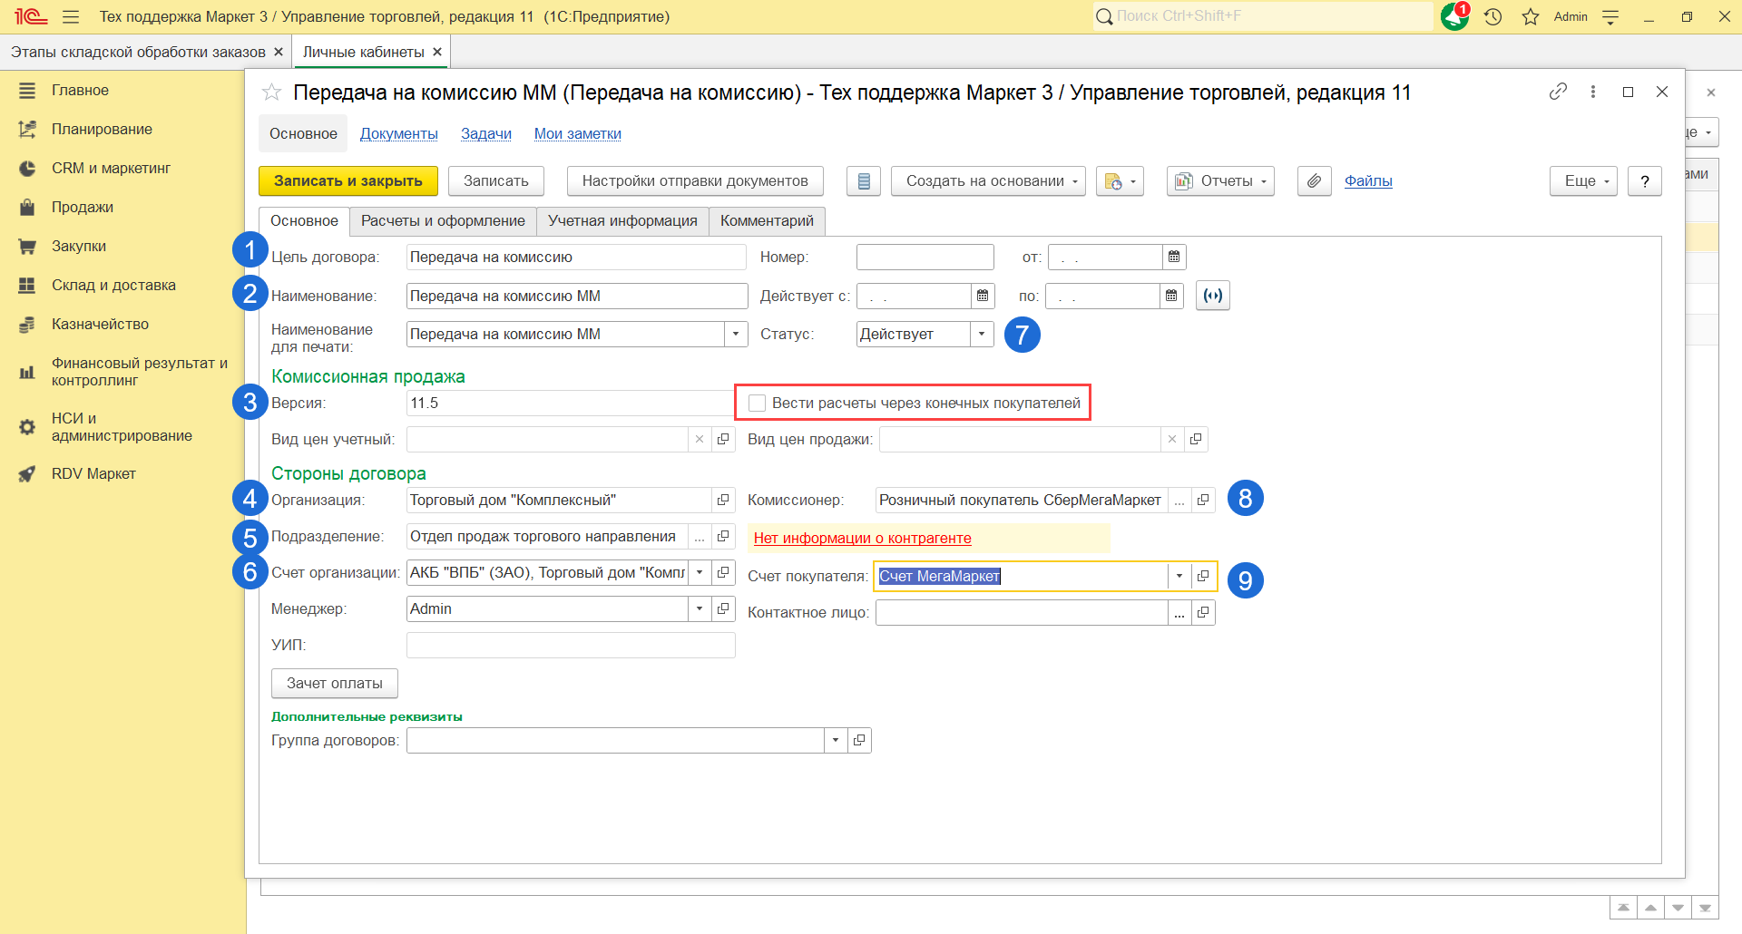Image resolution: width=1742 pixels, height=934 pixels.
Task: Click 'Записать и закрыть' button
Action: point(348,181)
